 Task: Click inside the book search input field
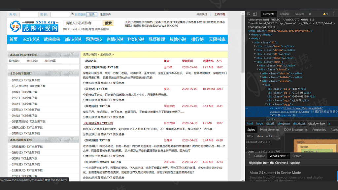tap(83, 23)
